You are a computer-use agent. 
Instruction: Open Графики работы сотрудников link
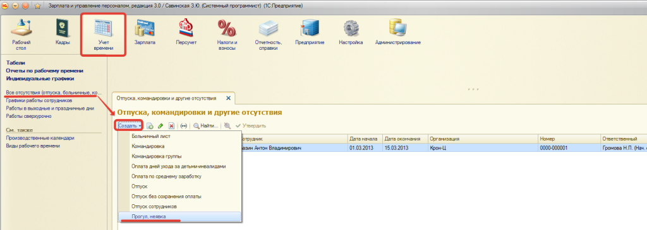[39, 100]
